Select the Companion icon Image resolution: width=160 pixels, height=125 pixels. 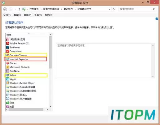tap(8, 51)
